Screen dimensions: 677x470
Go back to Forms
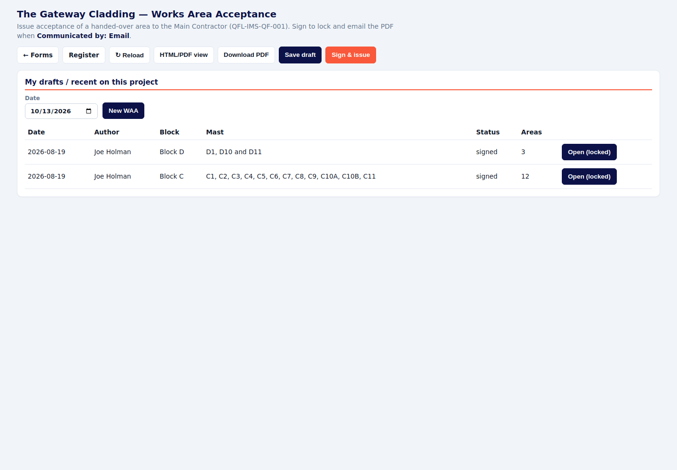point(38,55)
